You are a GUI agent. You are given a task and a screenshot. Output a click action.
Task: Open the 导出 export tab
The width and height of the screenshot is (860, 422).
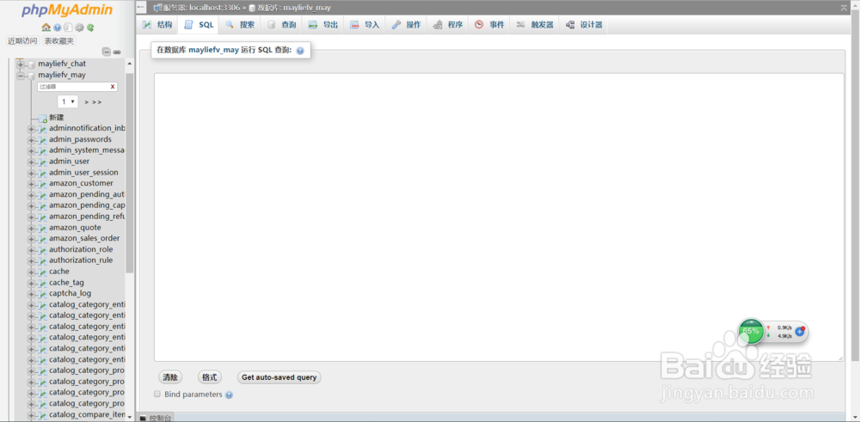pos(323,25)
